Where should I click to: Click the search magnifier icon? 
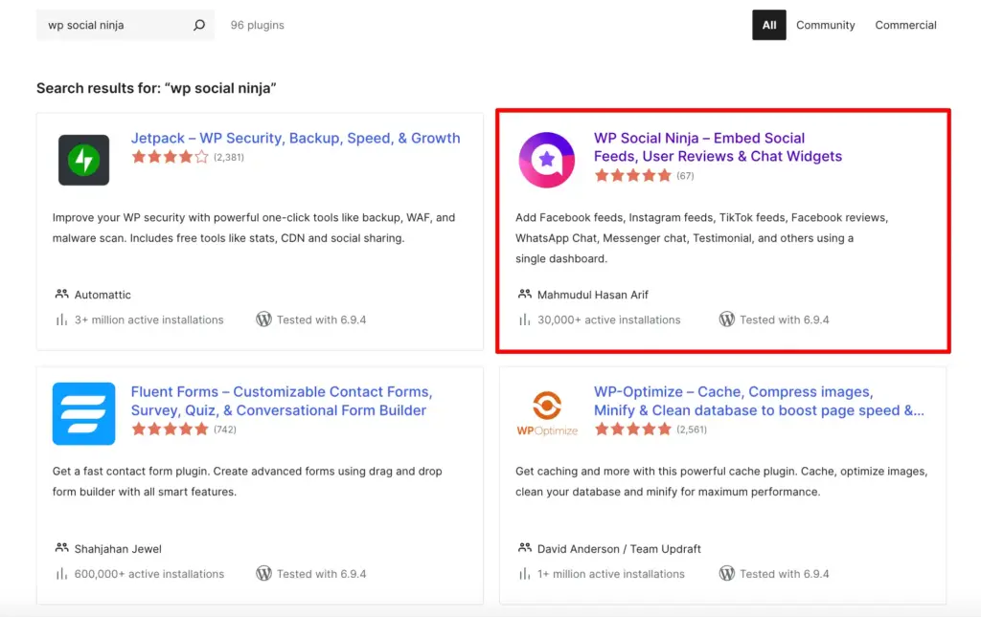(x=198, y=24)
